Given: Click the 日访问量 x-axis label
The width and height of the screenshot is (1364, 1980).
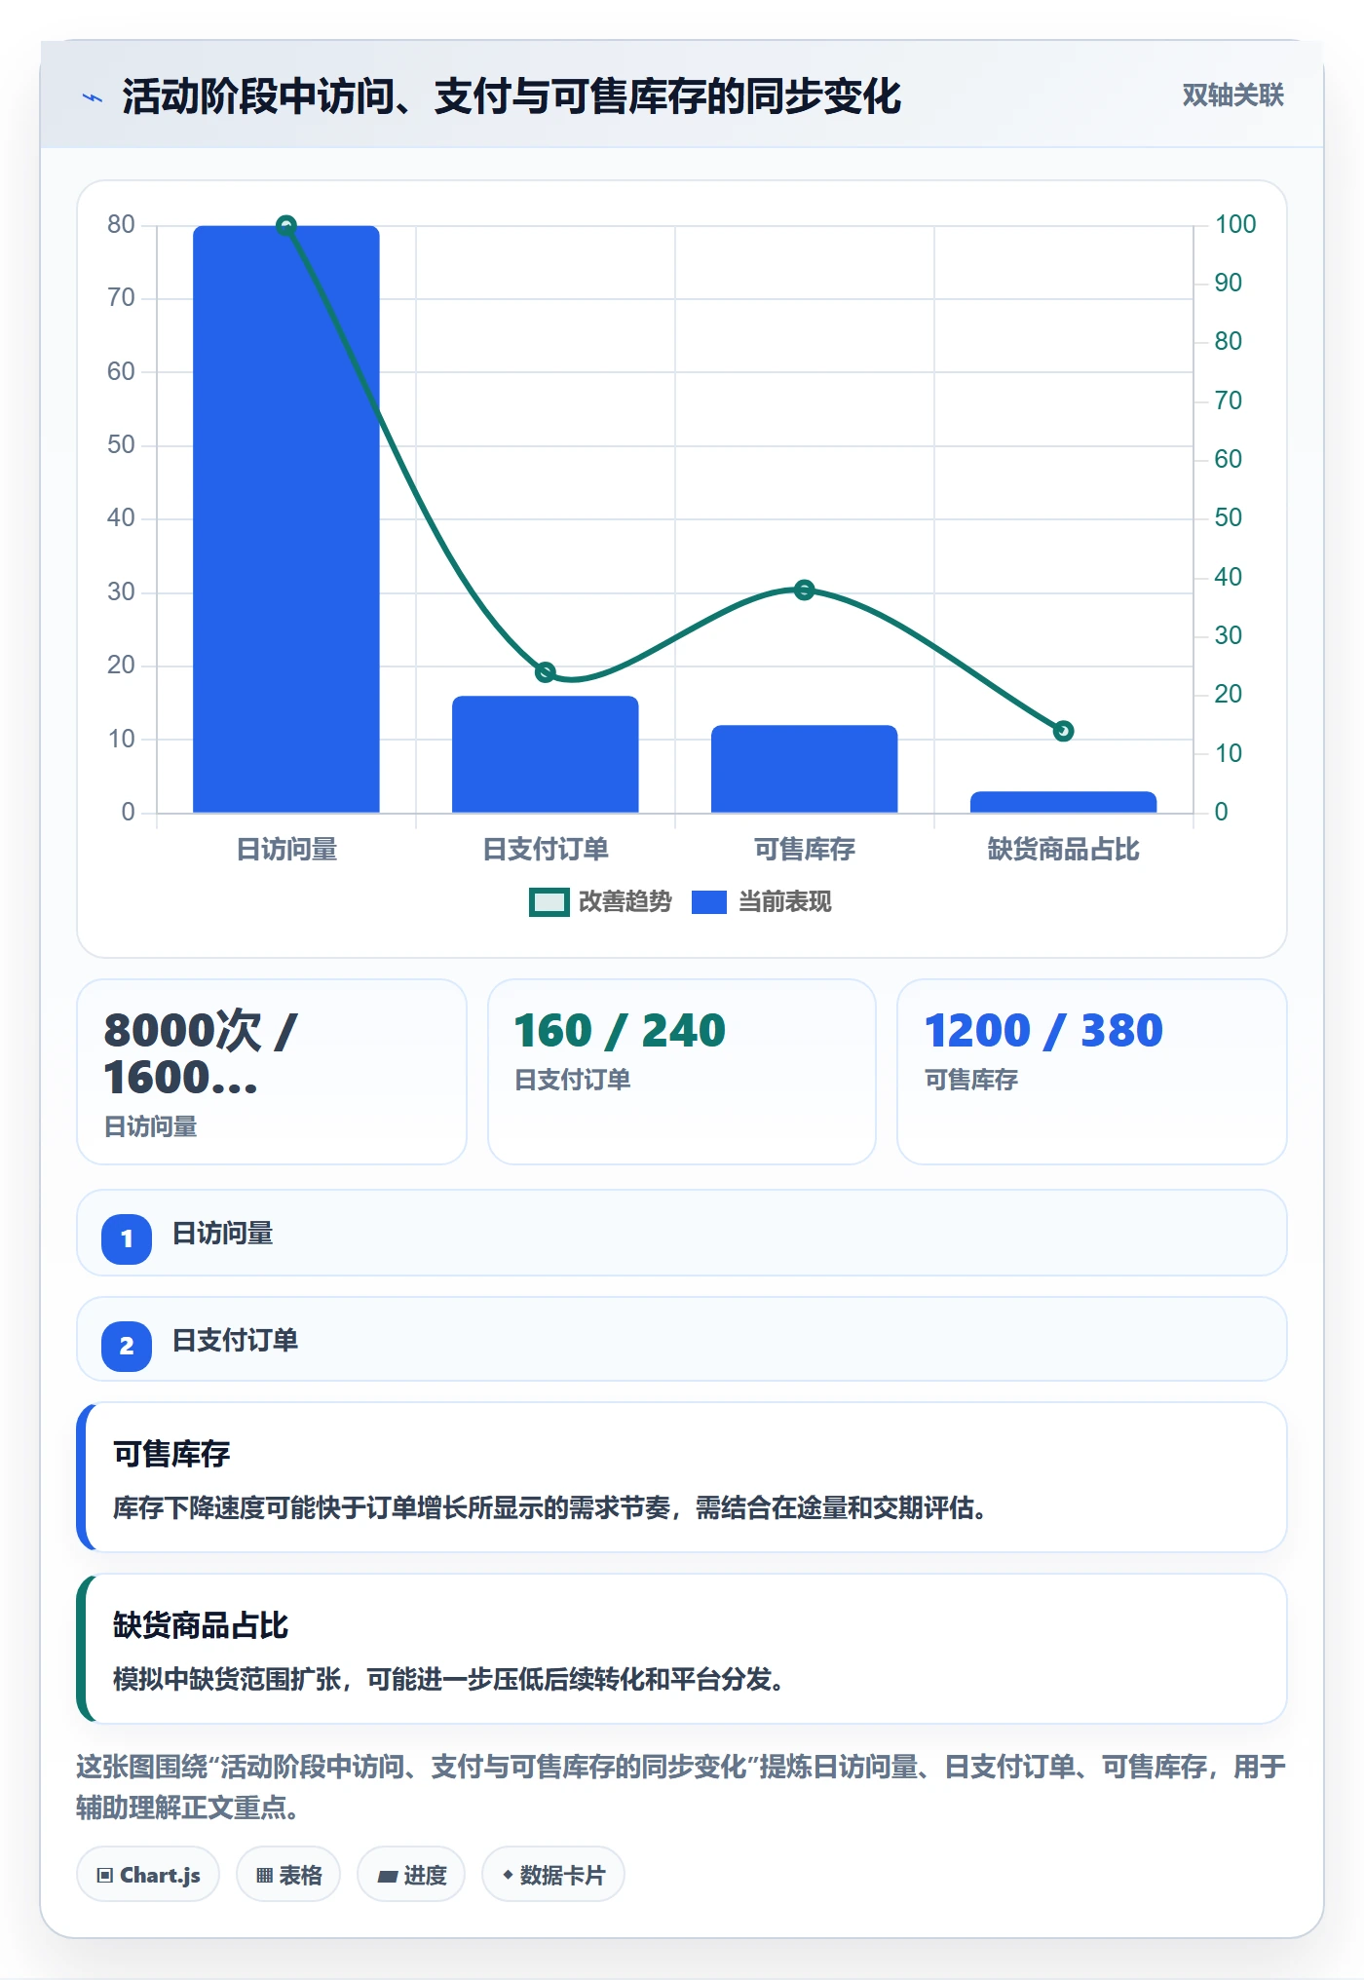Looking at the screenshot, I should point(286,850).
